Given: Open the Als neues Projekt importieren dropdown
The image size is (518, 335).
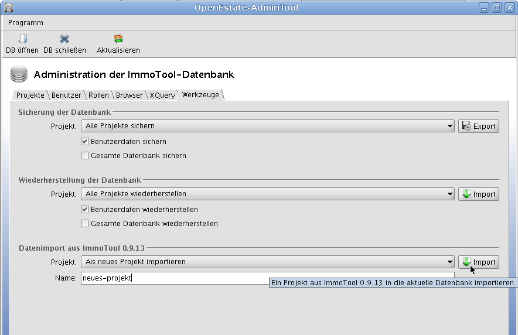Looking at the screenshot, I should tap(268, 262).
